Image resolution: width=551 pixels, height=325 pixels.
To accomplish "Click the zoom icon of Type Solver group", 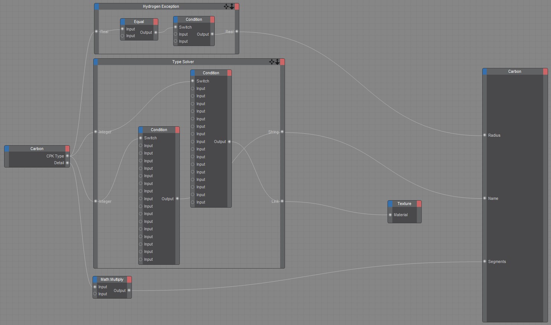I will tap(277, 62).
